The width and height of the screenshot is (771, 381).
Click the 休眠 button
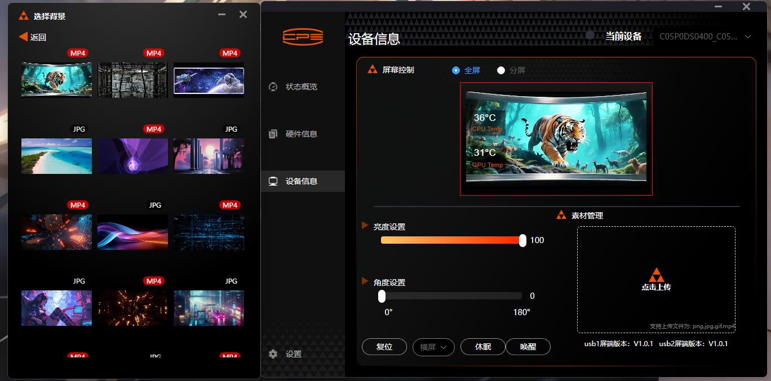(x=483, y=347)
